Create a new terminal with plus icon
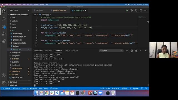 point(127,51)
